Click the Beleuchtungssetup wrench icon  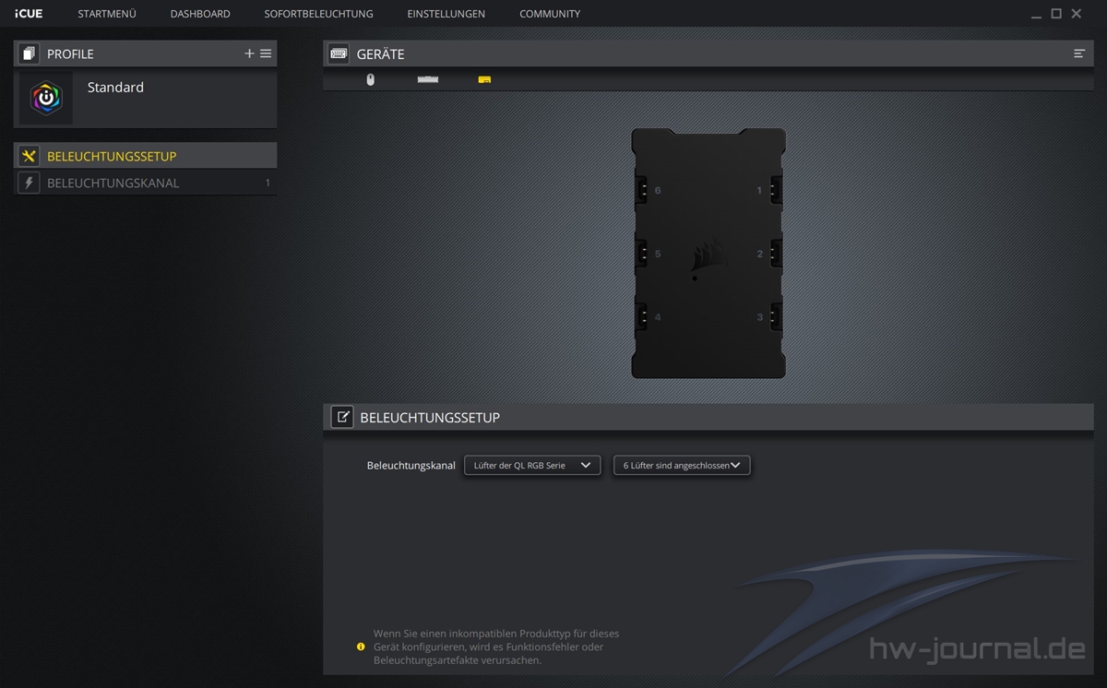point(29,156)
